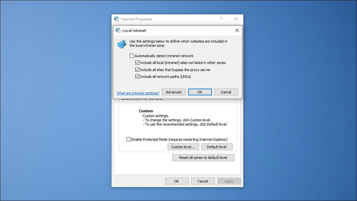Close the Internet Properties window
The height and width of the screenshot is (201, 357).
click(x=236, y=19)
